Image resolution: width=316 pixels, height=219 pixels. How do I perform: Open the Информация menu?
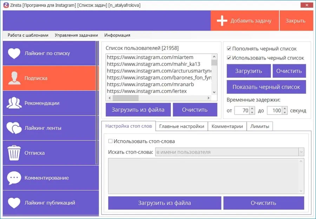tap(117, 35)
